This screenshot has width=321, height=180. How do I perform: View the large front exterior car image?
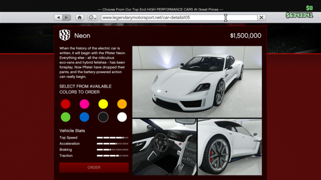point(197,81)
